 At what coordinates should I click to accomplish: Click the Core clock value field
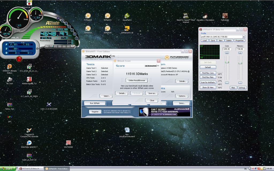[x=227, y=49]
